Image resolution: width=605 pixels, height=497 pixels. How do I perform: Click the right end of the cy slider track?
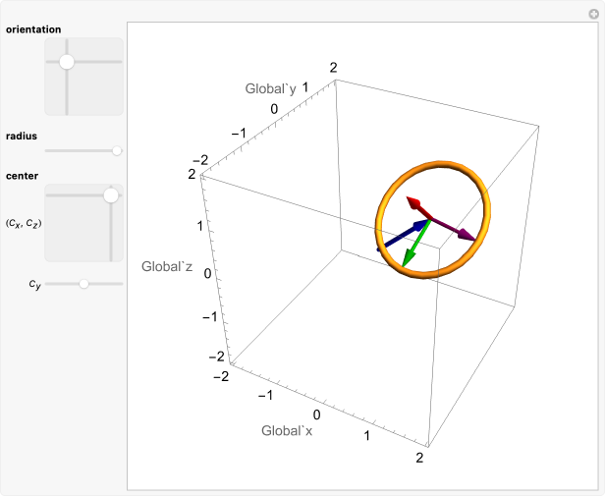[121, 284]
